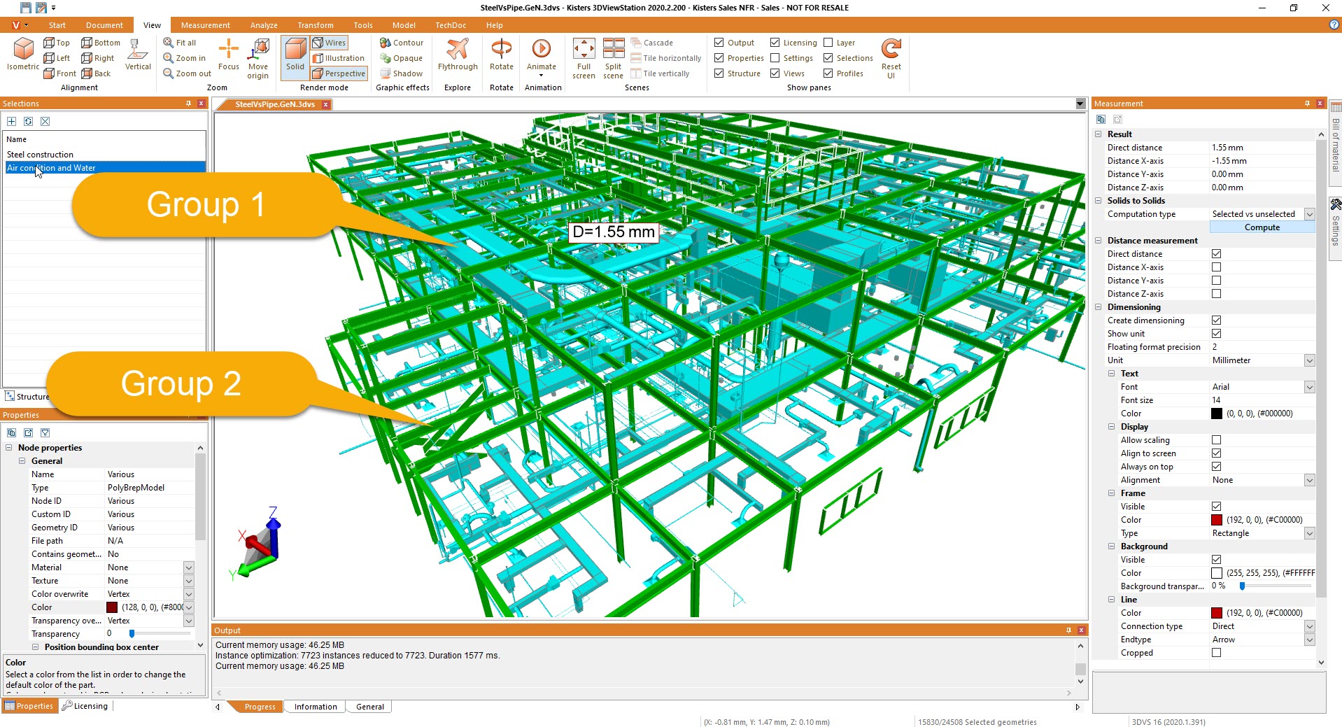Click the Vertical alignment icon
This screenshot has height=727, width=1342.
pos(138,55)
